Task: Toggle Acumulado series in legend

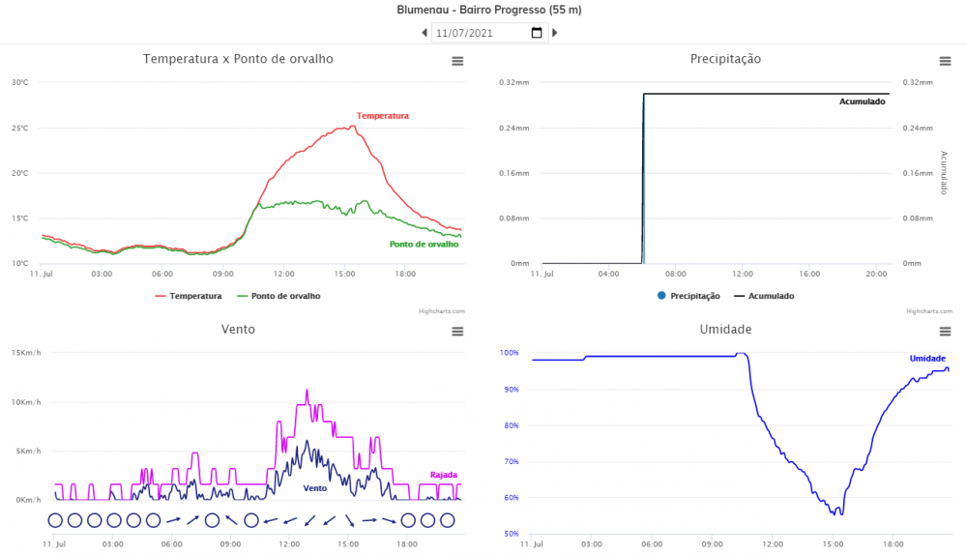Action: 763,296
